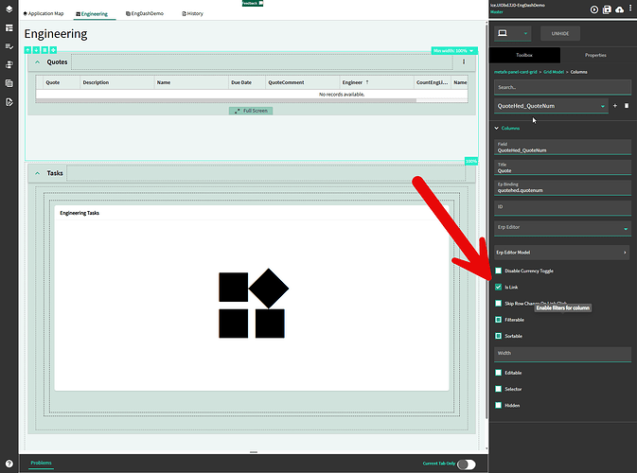
Task: Add a new column with plus icon
Action: 615,106
